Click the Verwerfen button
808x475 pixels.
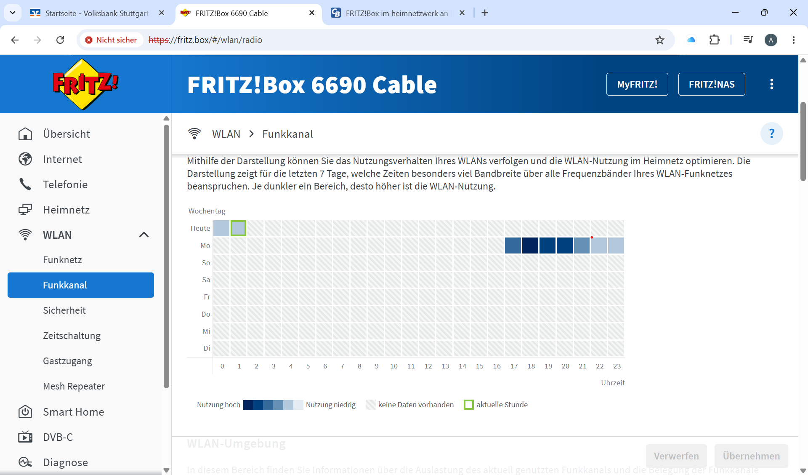point(676,456)
